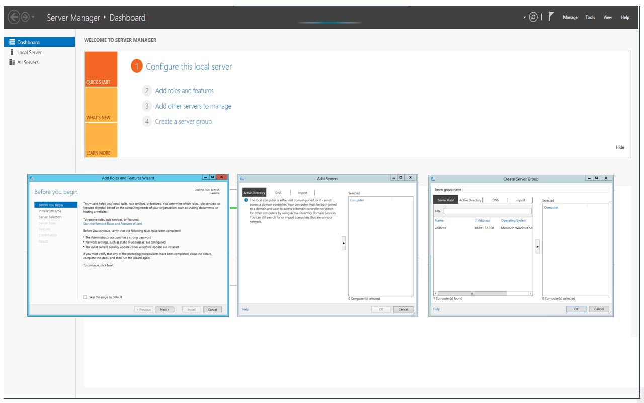This screenshot has height=403, width=644.
Task: Switch to the Import tab in Add Servers
Action: (302, 193)
